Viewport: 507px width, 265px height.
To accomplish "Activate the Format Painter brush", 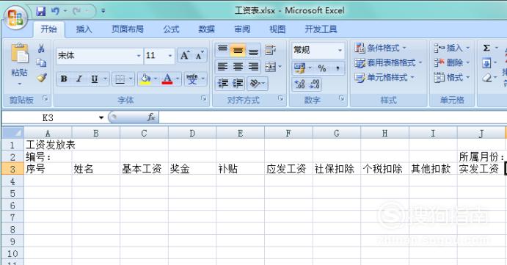I will tap(41, 78).
